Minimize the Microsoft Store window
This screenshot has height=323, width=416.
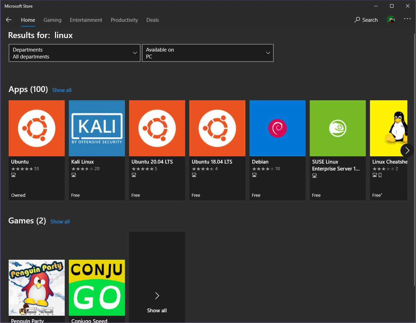[376, 6]
